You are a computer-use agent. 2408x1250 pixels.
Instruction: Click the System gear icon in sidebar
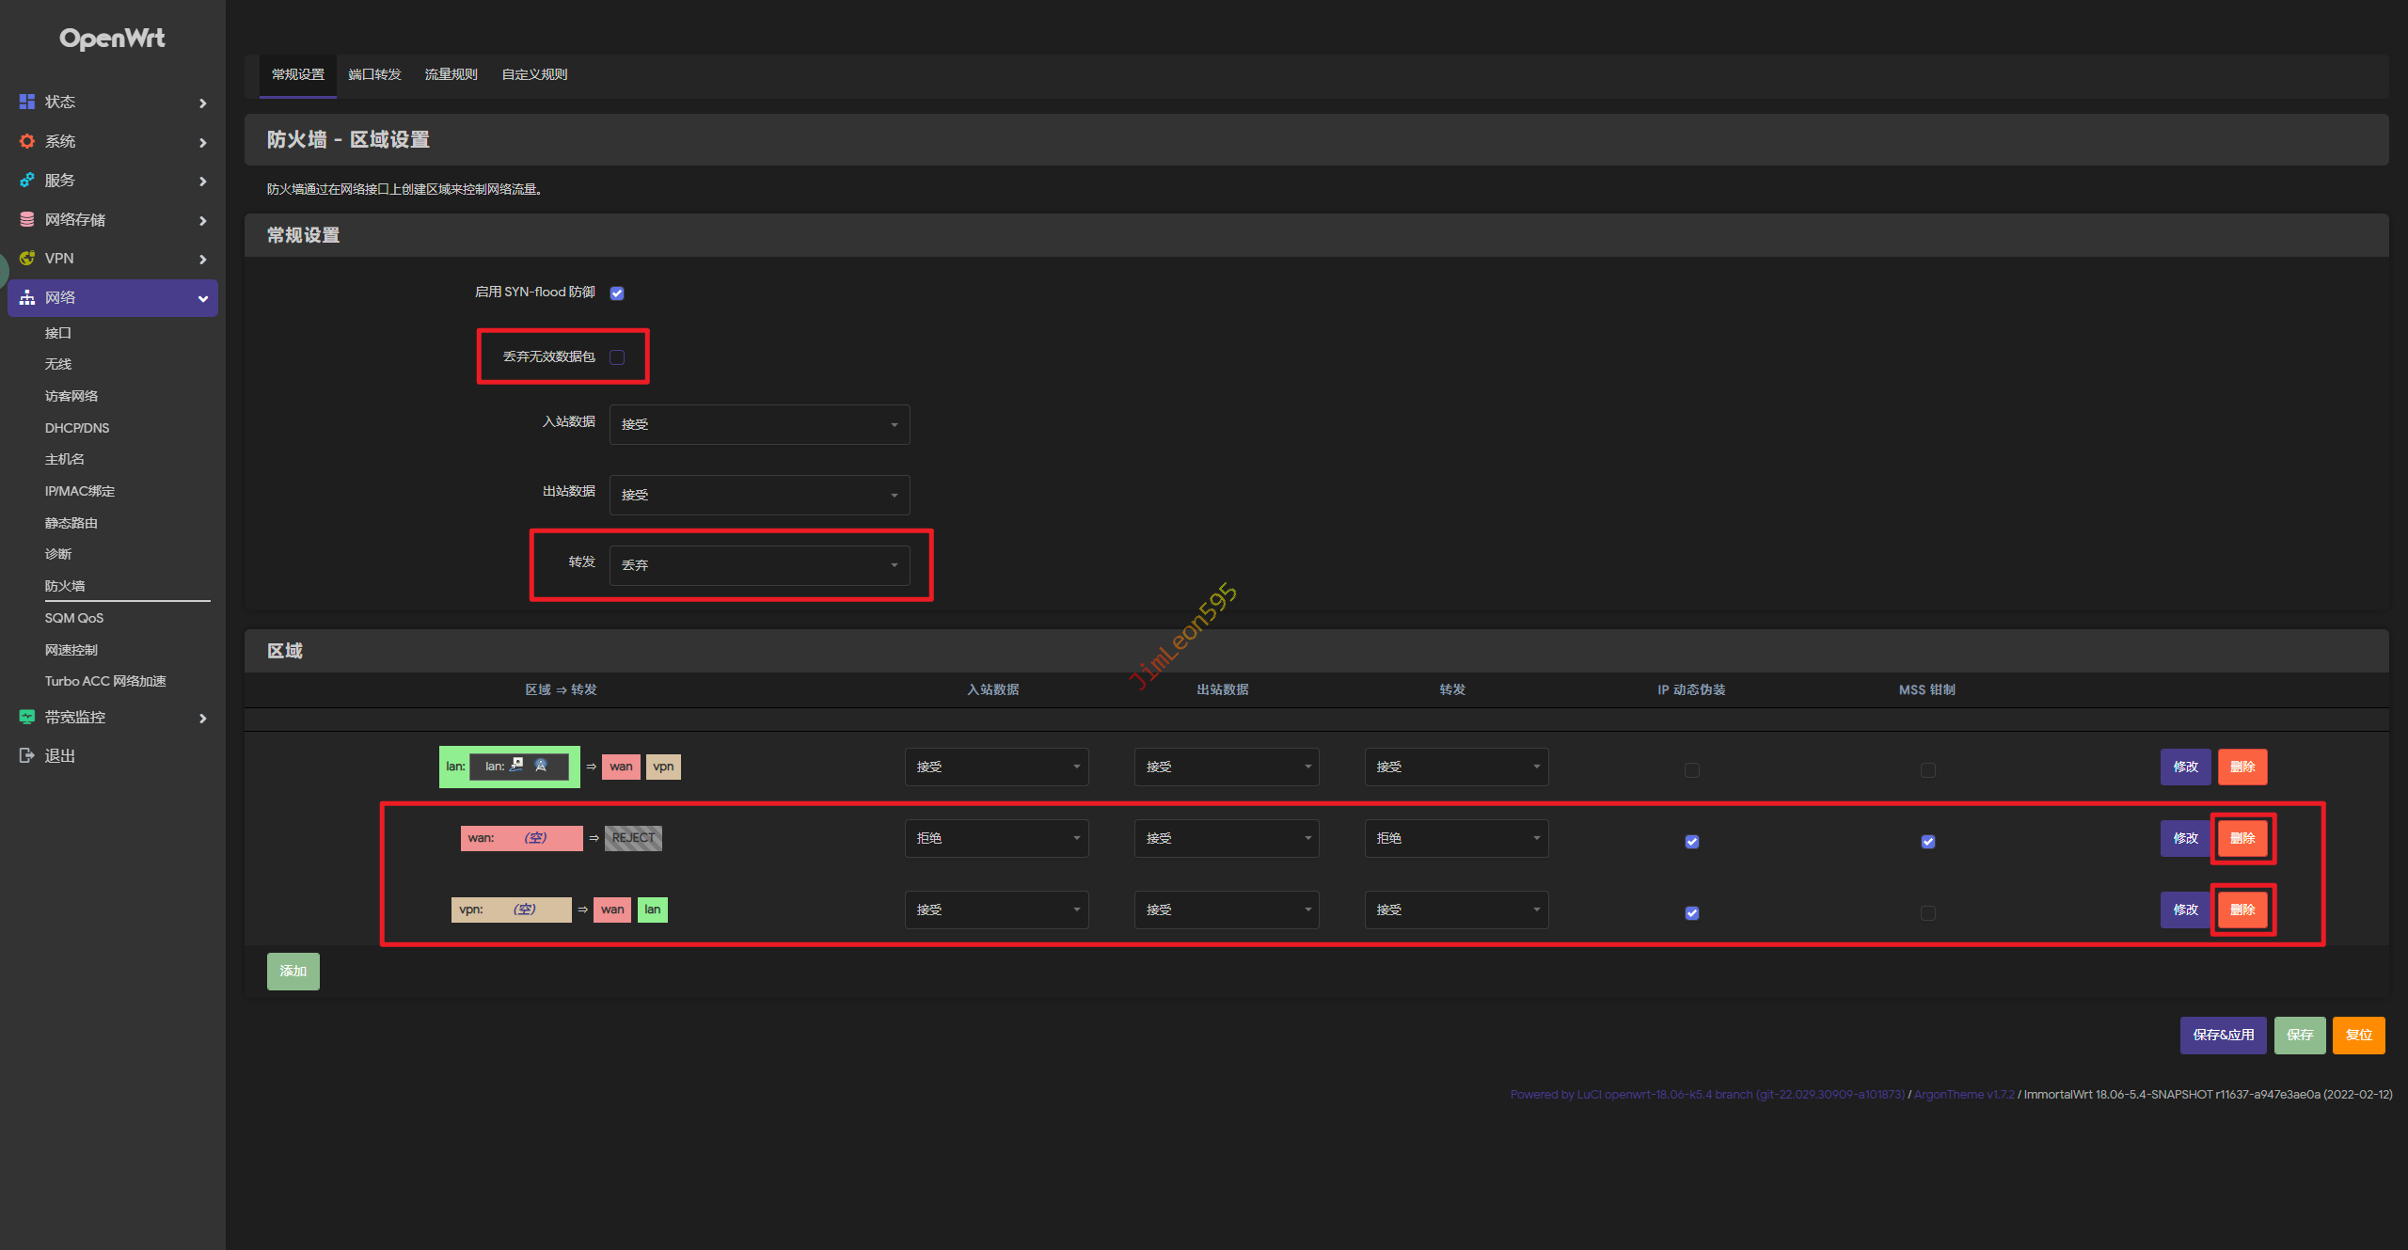27,141
